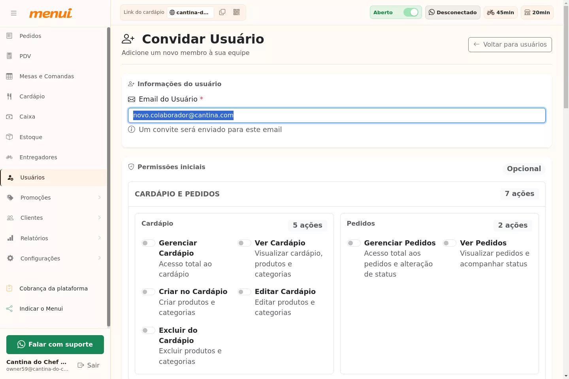Click the Caixa cash icon
Screen dimensions: 569x379
click(9, 117)
